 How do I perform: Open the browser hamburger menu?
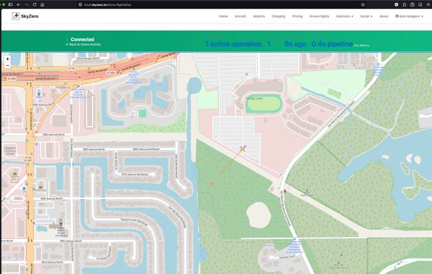pos(428,5)
